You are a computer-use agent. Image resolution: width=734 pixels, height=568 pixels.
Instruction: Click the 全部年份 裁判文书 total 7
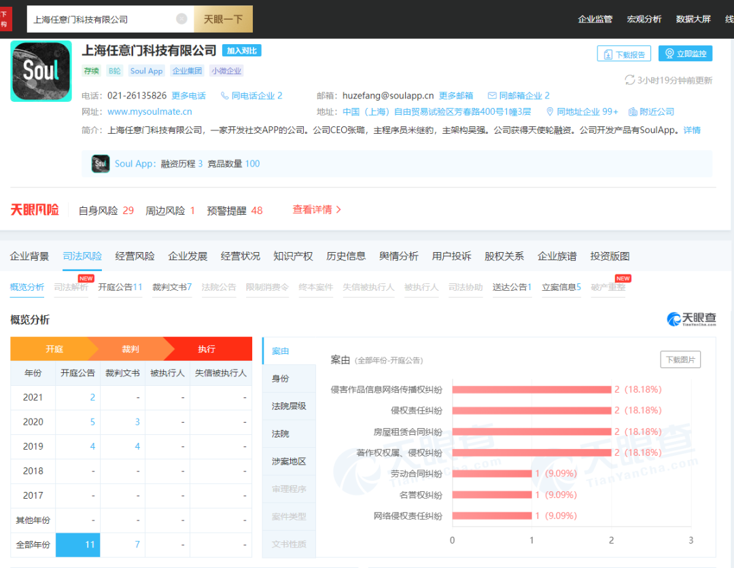click(x=137, y=545)
